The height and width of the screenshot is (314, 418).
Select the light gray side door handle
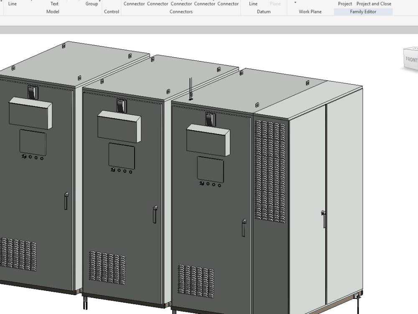click(324, 219)
